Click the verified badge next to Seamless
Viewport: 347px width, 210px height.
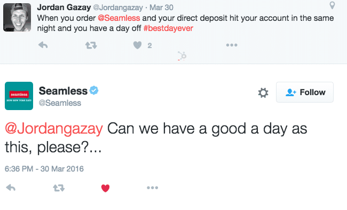coord(94,90)
